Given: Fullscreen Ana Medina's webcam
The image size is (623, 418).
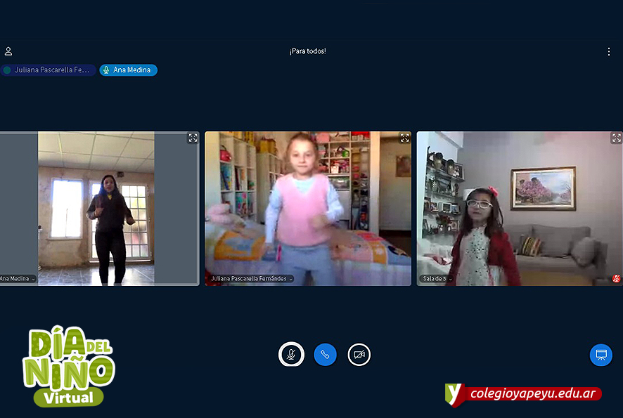Looking at the screenshot, I should [x=193, y=138].
